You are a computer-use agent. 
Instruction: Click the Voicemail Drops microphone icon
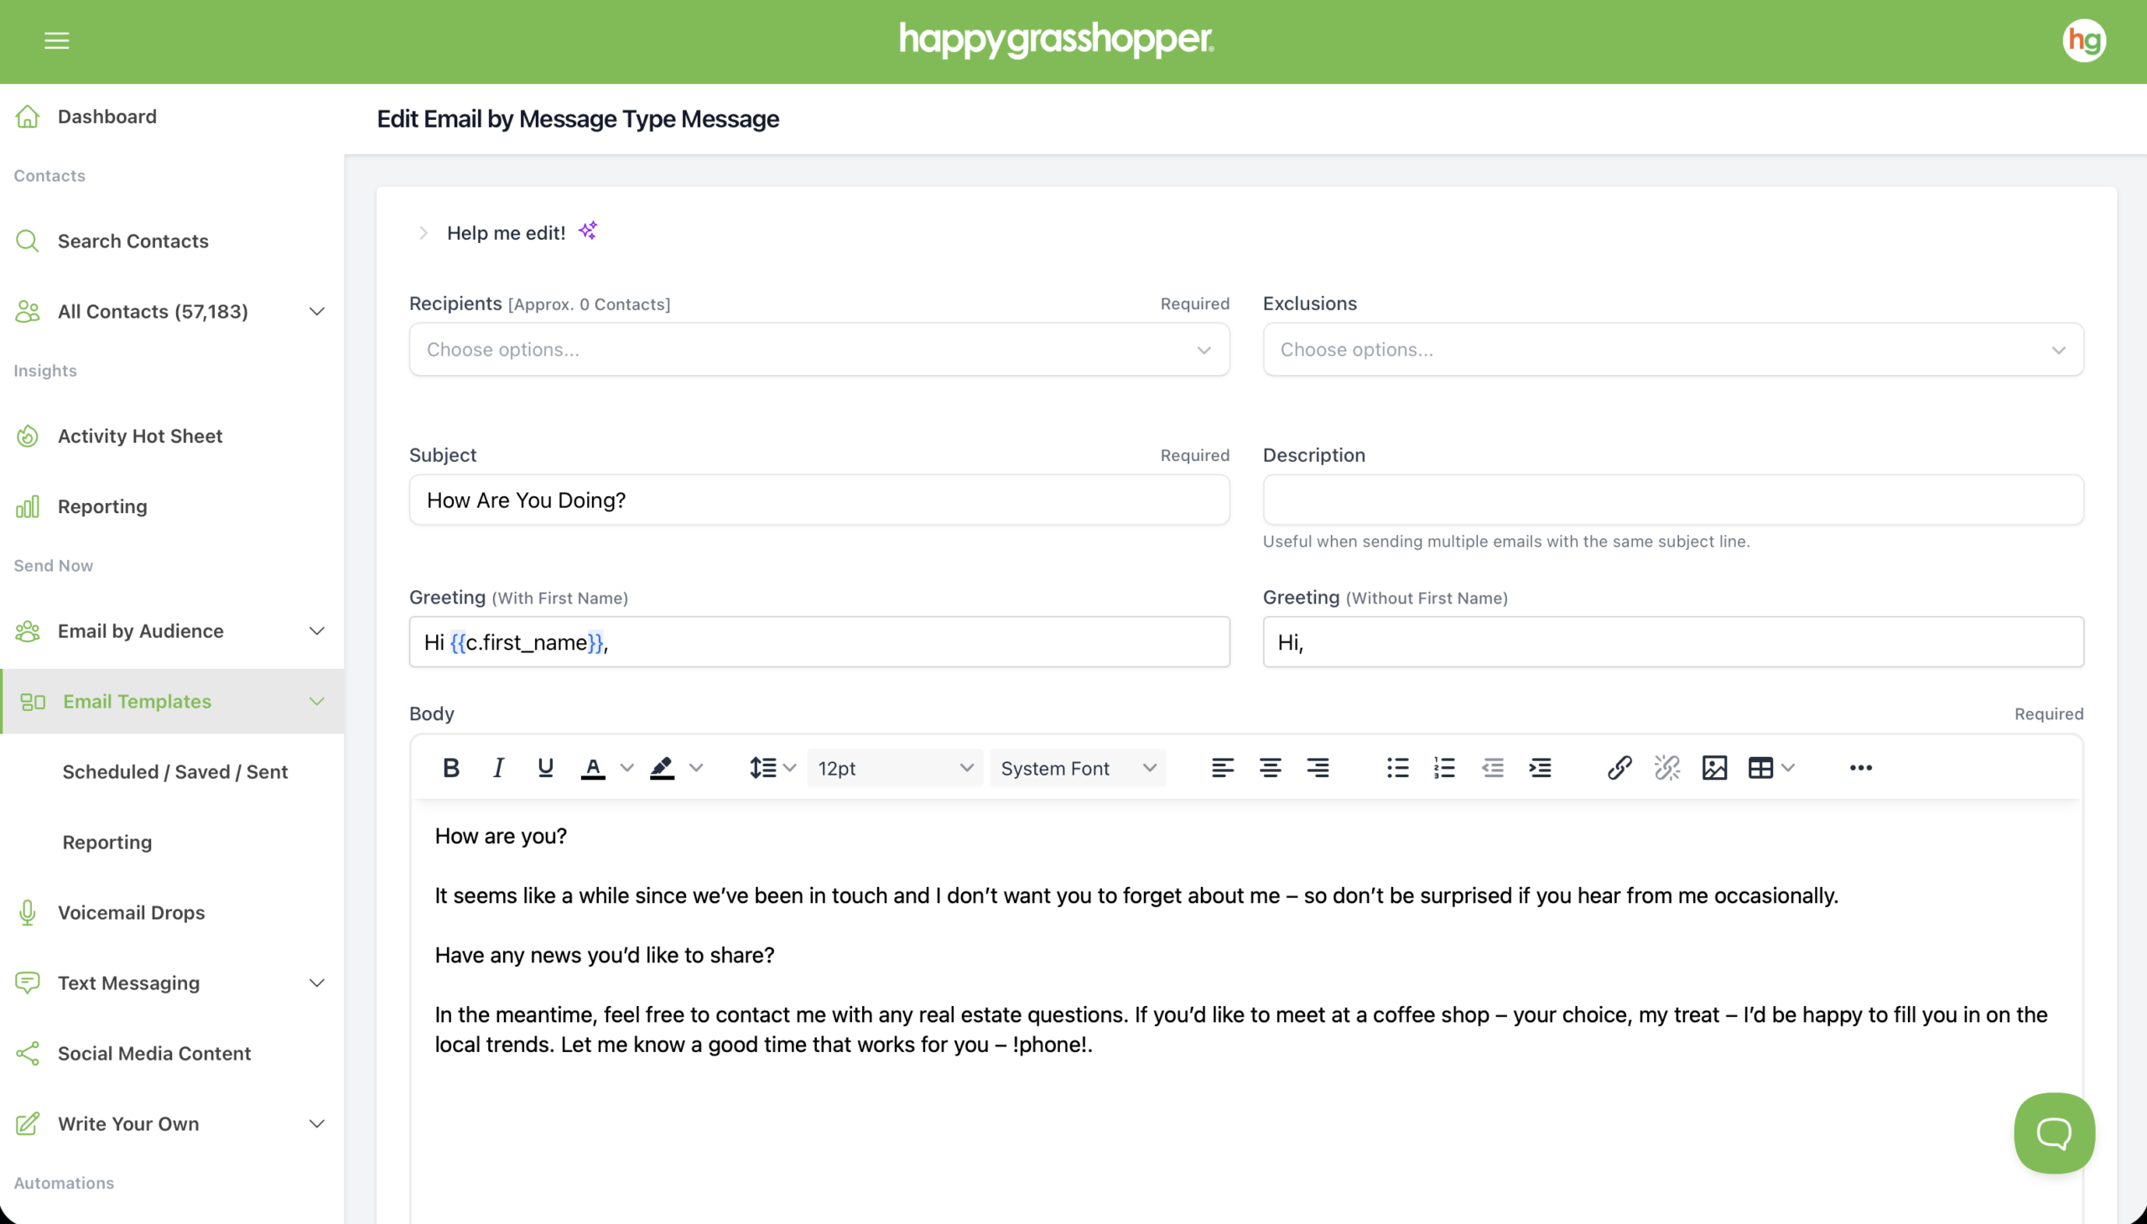[28, 912]
